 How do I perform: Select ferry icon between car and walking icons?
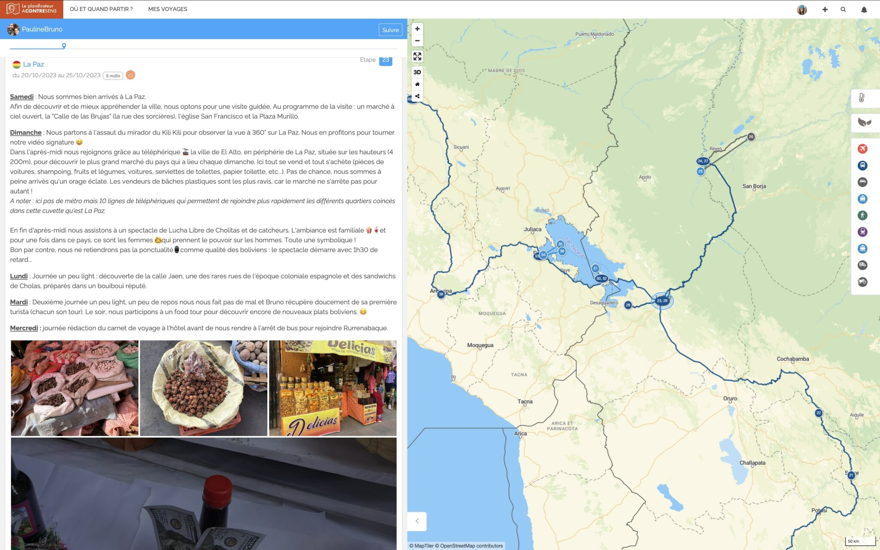pos(862,199)
